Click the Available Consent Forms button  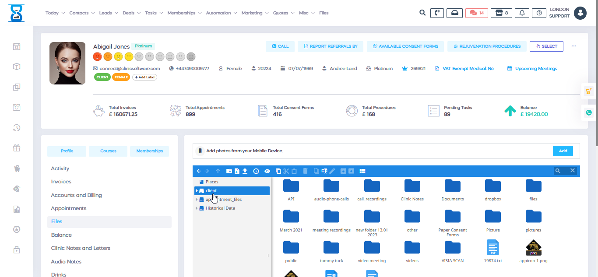(405, 46)
